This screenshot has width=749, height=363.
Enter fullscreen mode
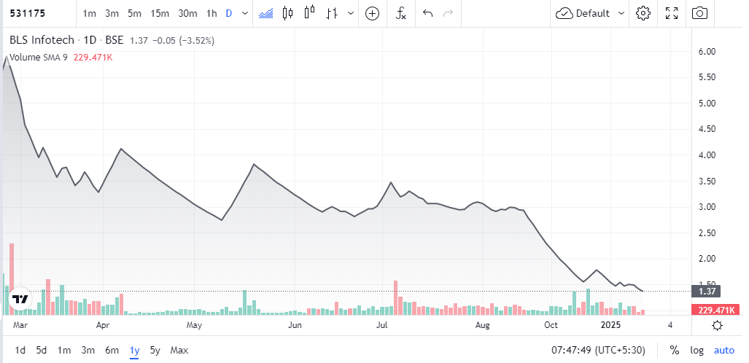point(672,13)
